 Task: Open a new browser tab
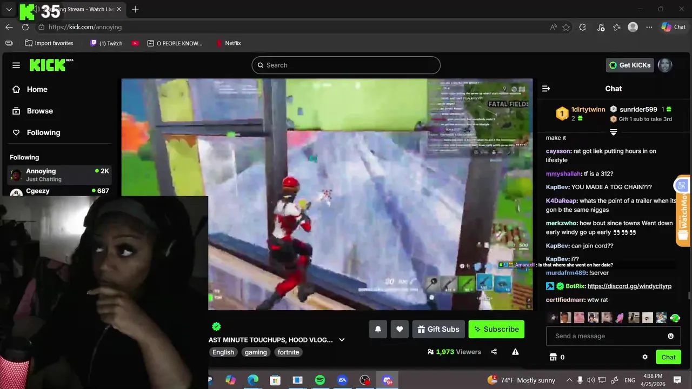(x=135, y=9)
